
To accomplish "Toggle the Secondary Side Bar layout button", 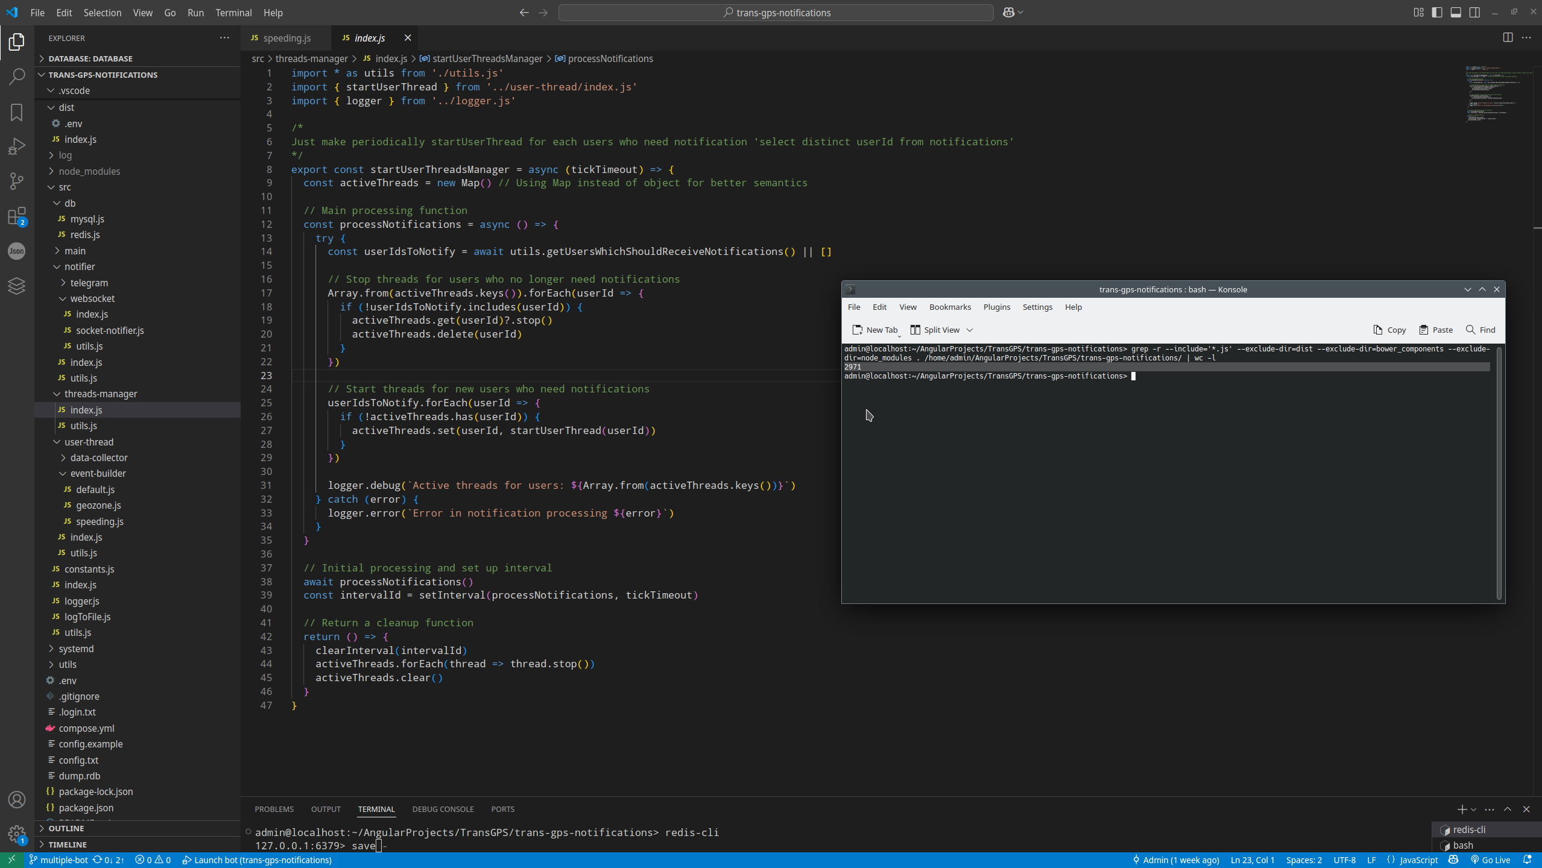I will point(1474,13).
